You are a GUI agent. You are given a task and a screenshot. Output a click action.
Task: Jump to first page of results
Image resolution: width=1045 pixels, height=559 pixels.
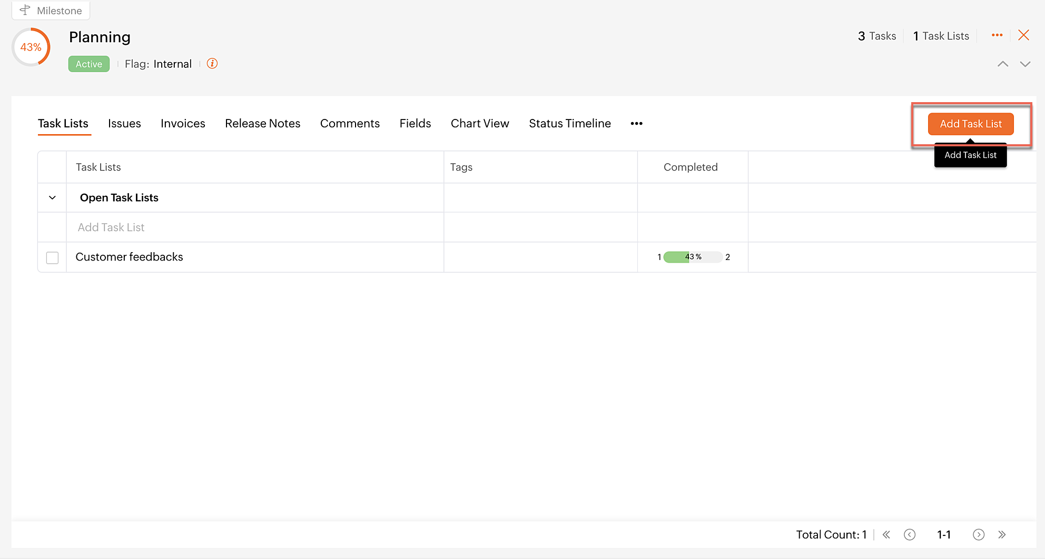886,535
